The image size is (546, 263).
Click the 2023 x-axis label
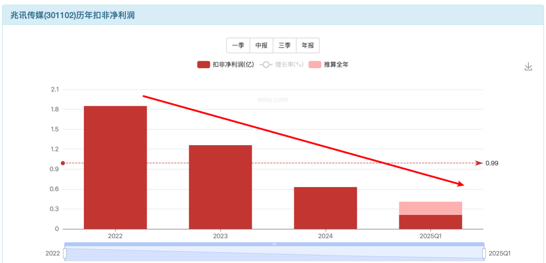220,236
